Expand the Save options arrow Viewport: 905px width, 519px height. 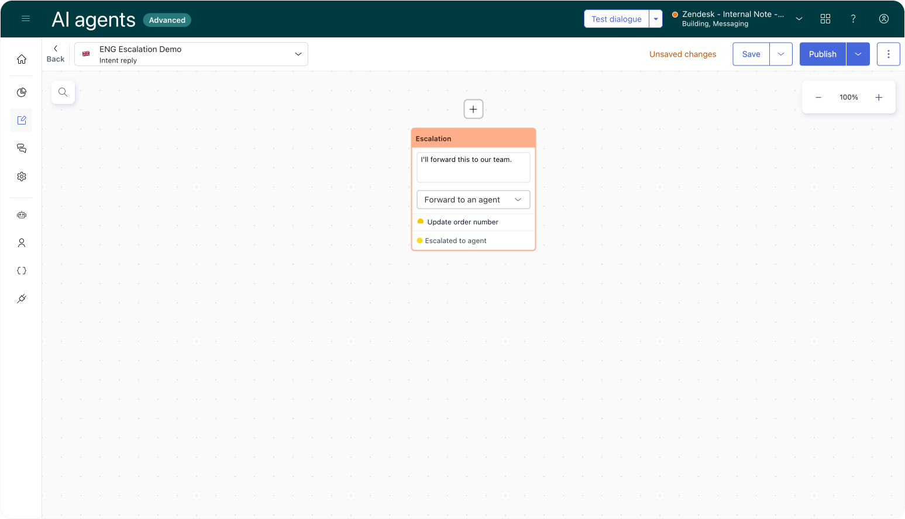781,54
